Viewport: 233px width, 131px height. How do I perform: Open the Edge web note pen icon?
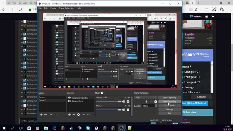[x=214, y=9]
